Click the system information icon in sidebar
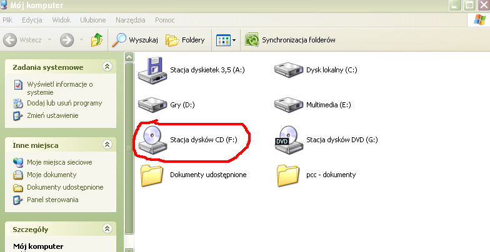 coord(19,85)
